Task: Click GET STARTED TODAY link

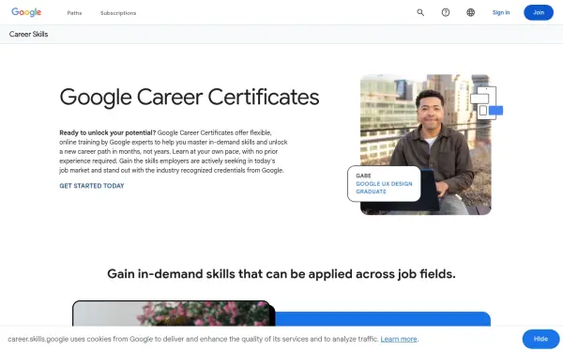Action: (92, 186)
